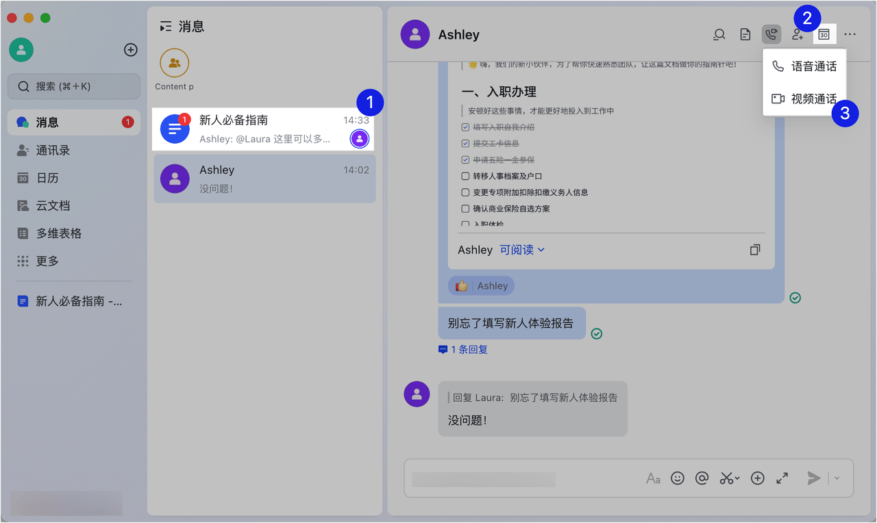Click the @ mention icon
877x523 pixels.
702,479
